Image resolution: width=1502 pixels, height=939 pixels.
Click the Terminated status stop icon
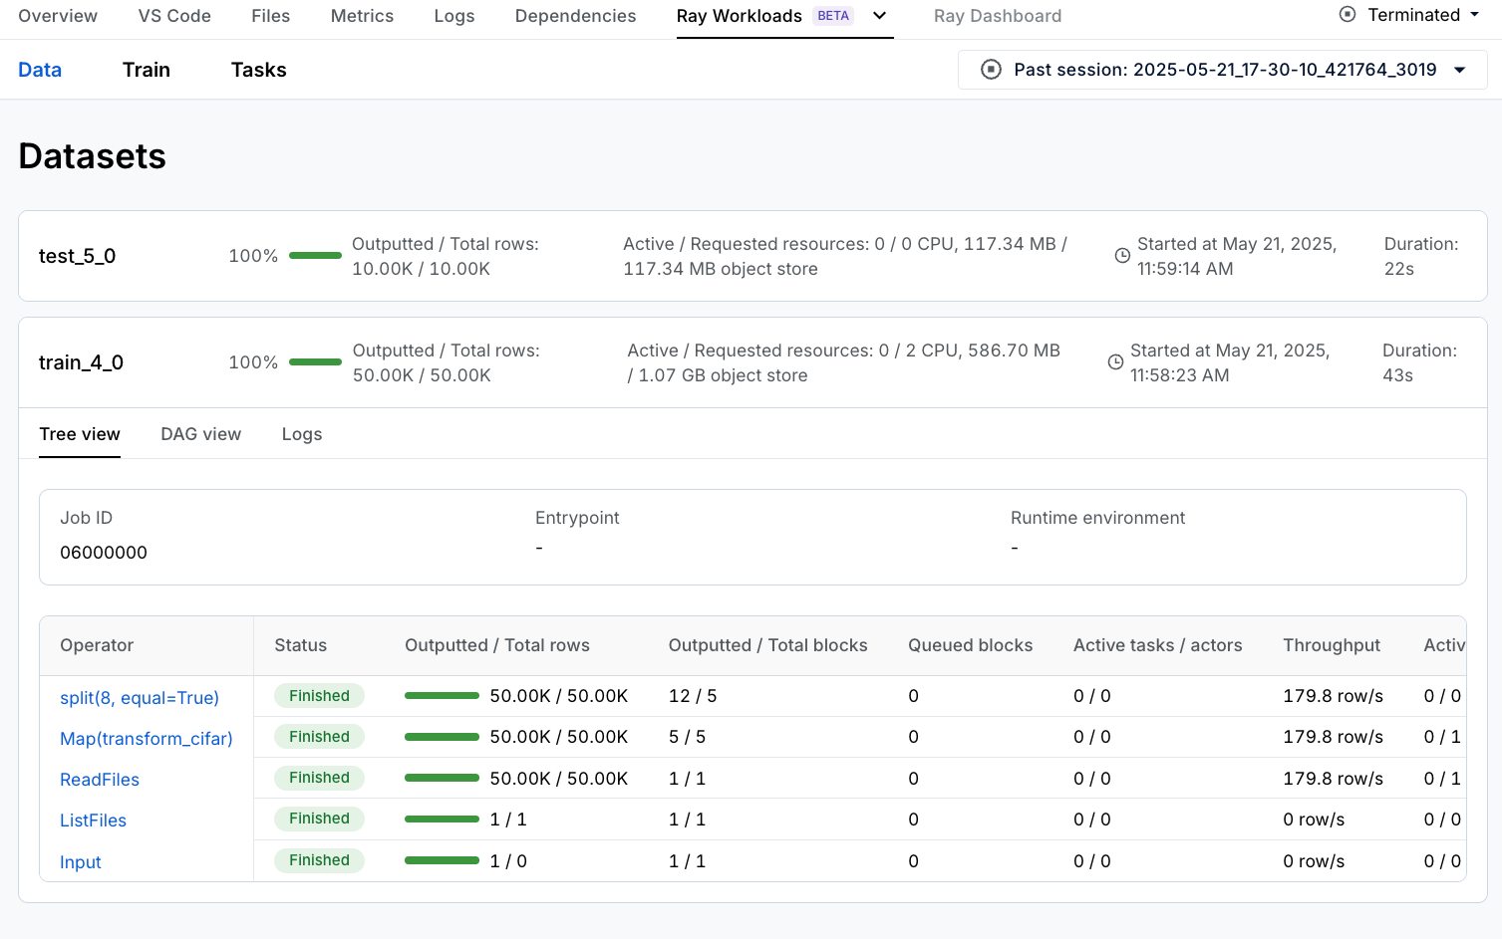pyautogui.click(x=1348, y=15)
